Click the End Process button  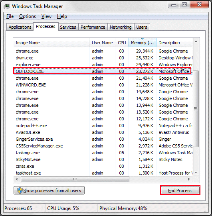[180, 190]
